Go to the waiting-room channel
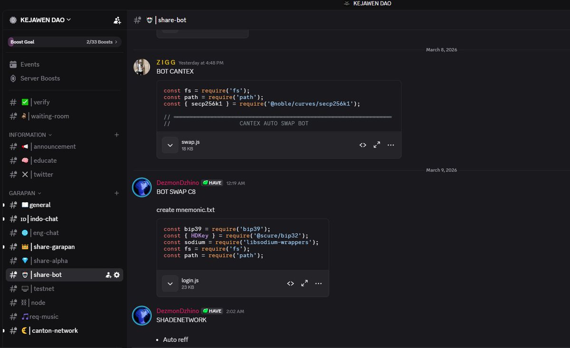Viewport: 570px width, 348px height. tap(64, 116)
